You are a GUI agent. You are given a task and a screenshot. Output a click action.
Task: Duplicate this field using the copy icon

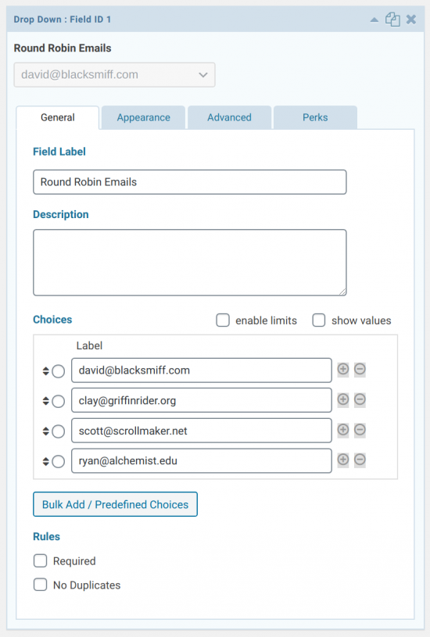(392, 19)
